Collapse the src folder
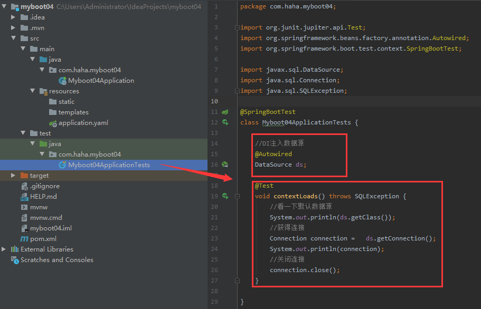Image resolution: width=481 pixels, height=309 pixels. coord(14,38)
